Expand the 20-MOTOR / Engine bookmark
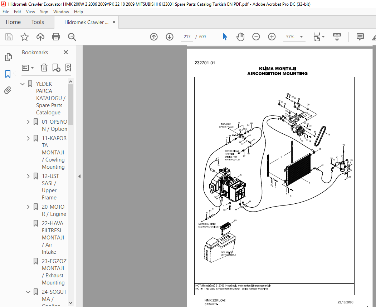 click(x=28, y=207)
